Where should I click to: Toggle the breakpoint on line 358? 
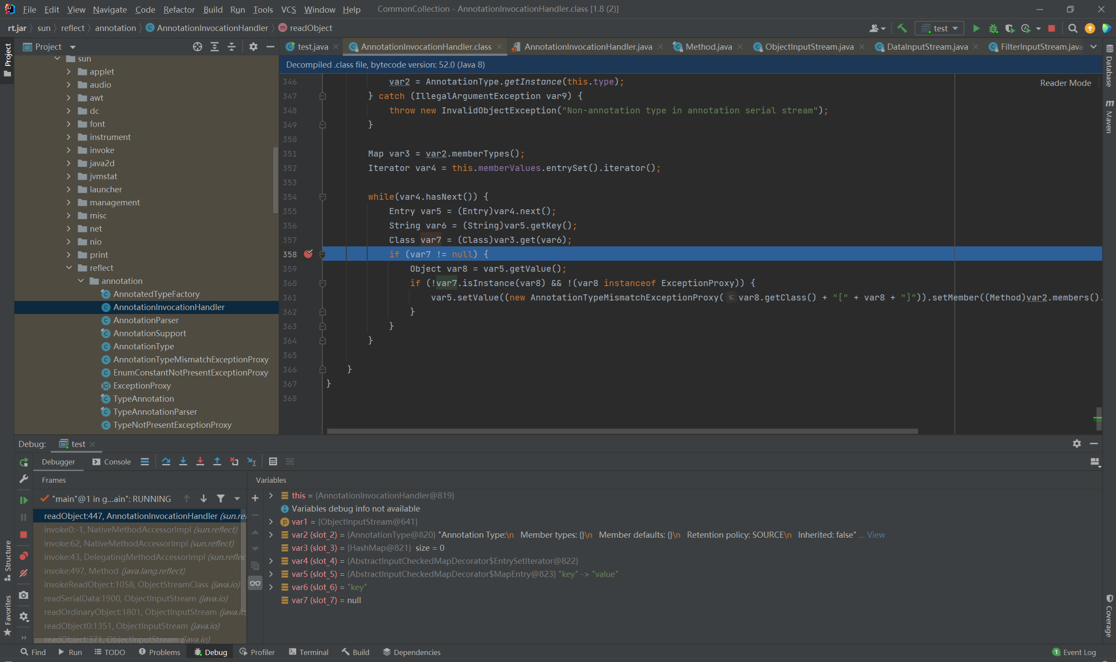coord(308,254)
